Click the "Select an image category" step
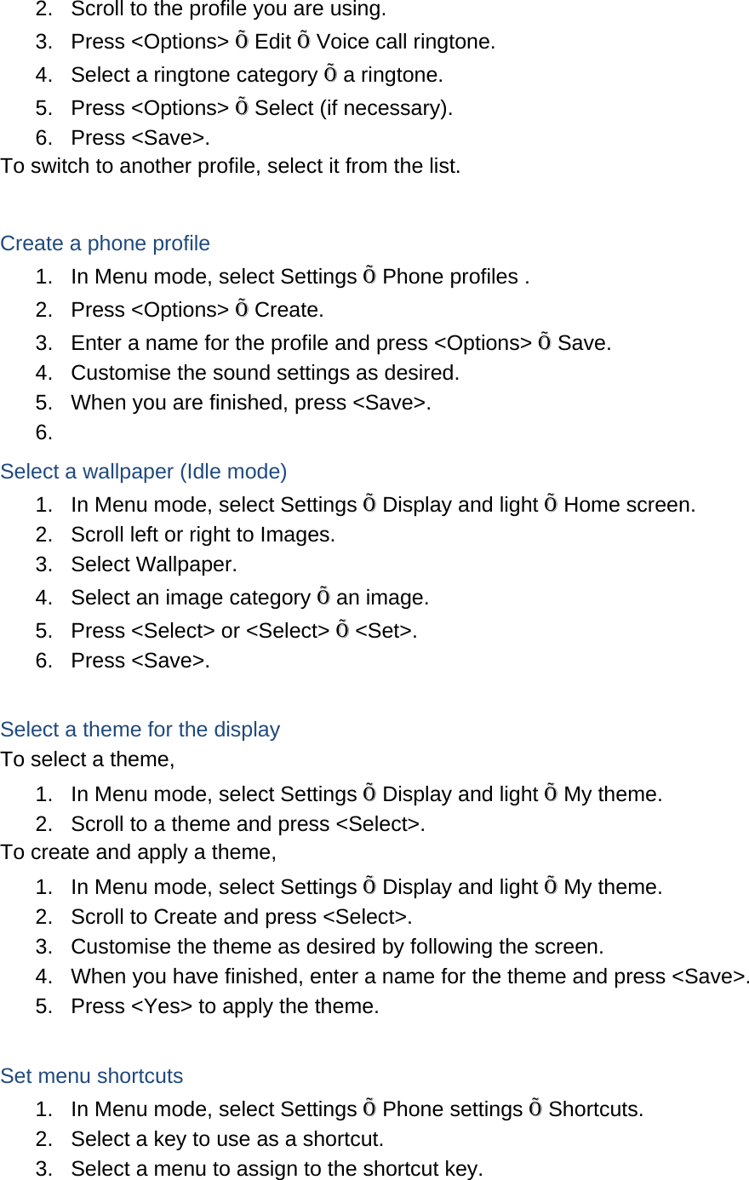749x1180 pixels. click(191, 598)
